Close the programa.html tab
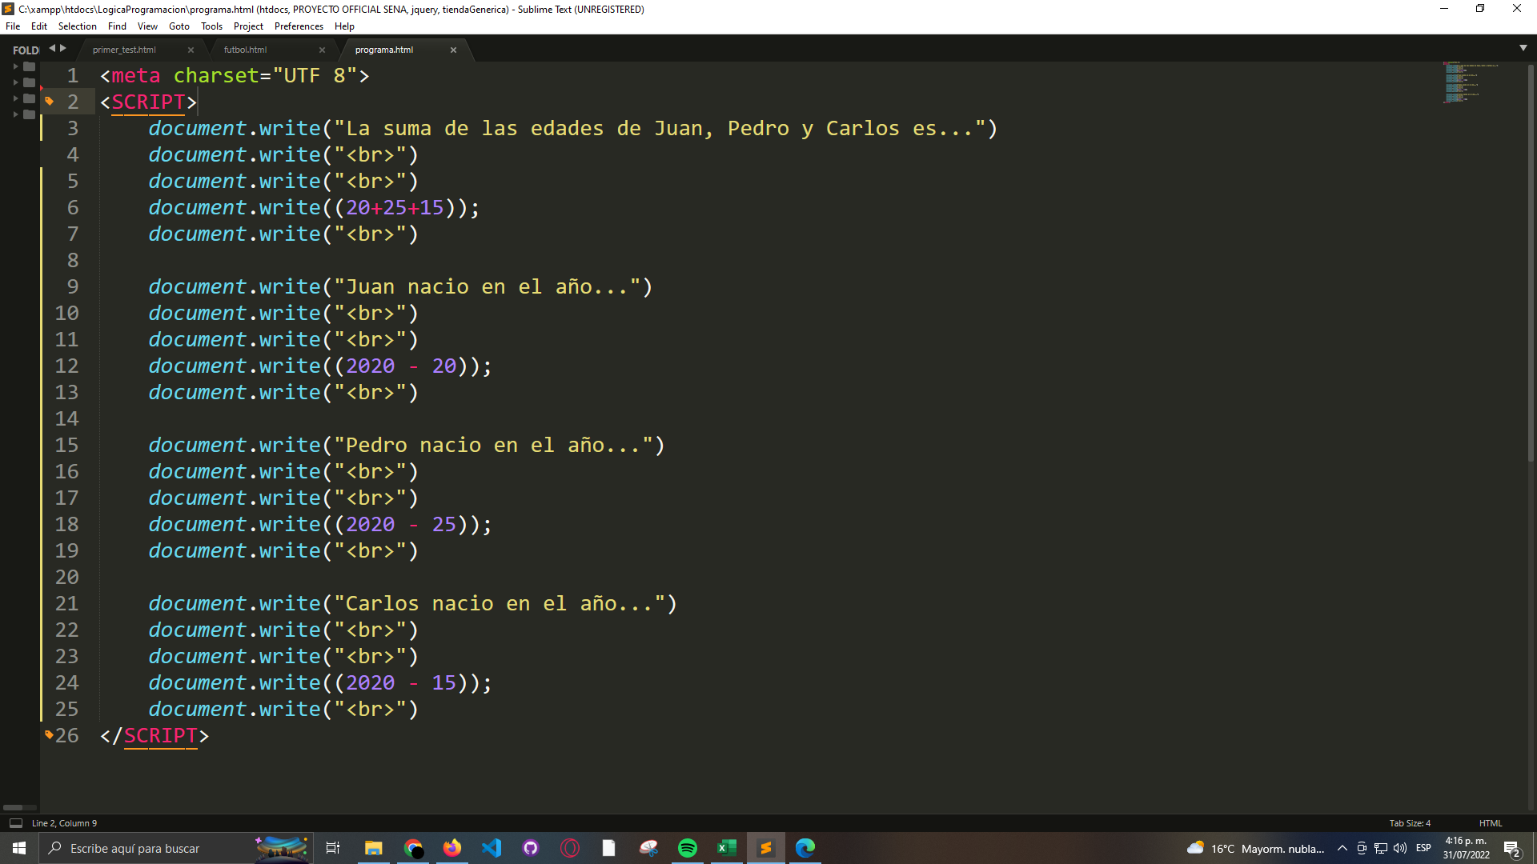This screenshot has height=864, width=1537. click(x=453, y=50)
